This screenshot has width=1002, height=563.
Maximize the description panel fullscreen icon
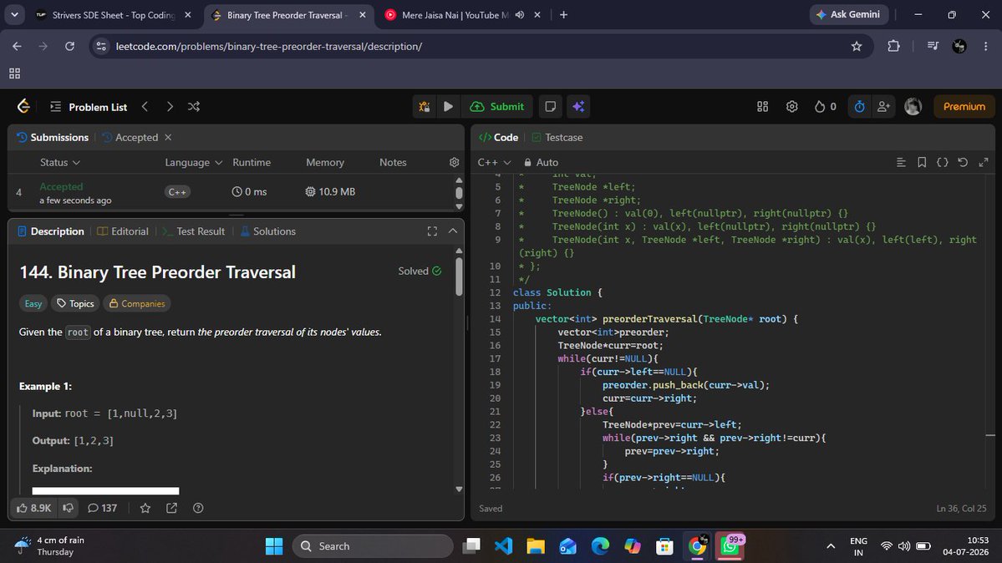pyautogui.click(x=433, y=231)
